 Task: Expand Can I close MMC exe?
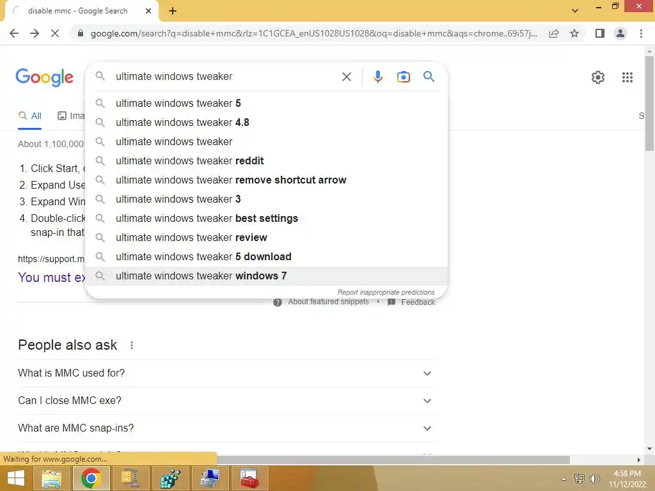226,401
